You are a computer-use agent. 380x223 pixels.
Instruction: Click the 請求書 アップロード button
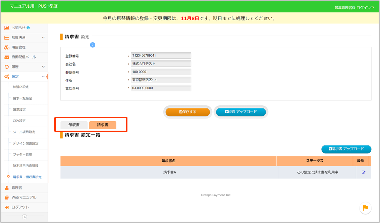pos(346,149)
